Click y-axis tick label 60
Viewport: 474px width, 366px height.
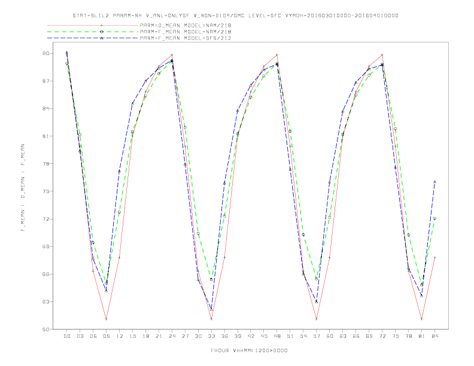pyautogui.click(x=46, y=329)
